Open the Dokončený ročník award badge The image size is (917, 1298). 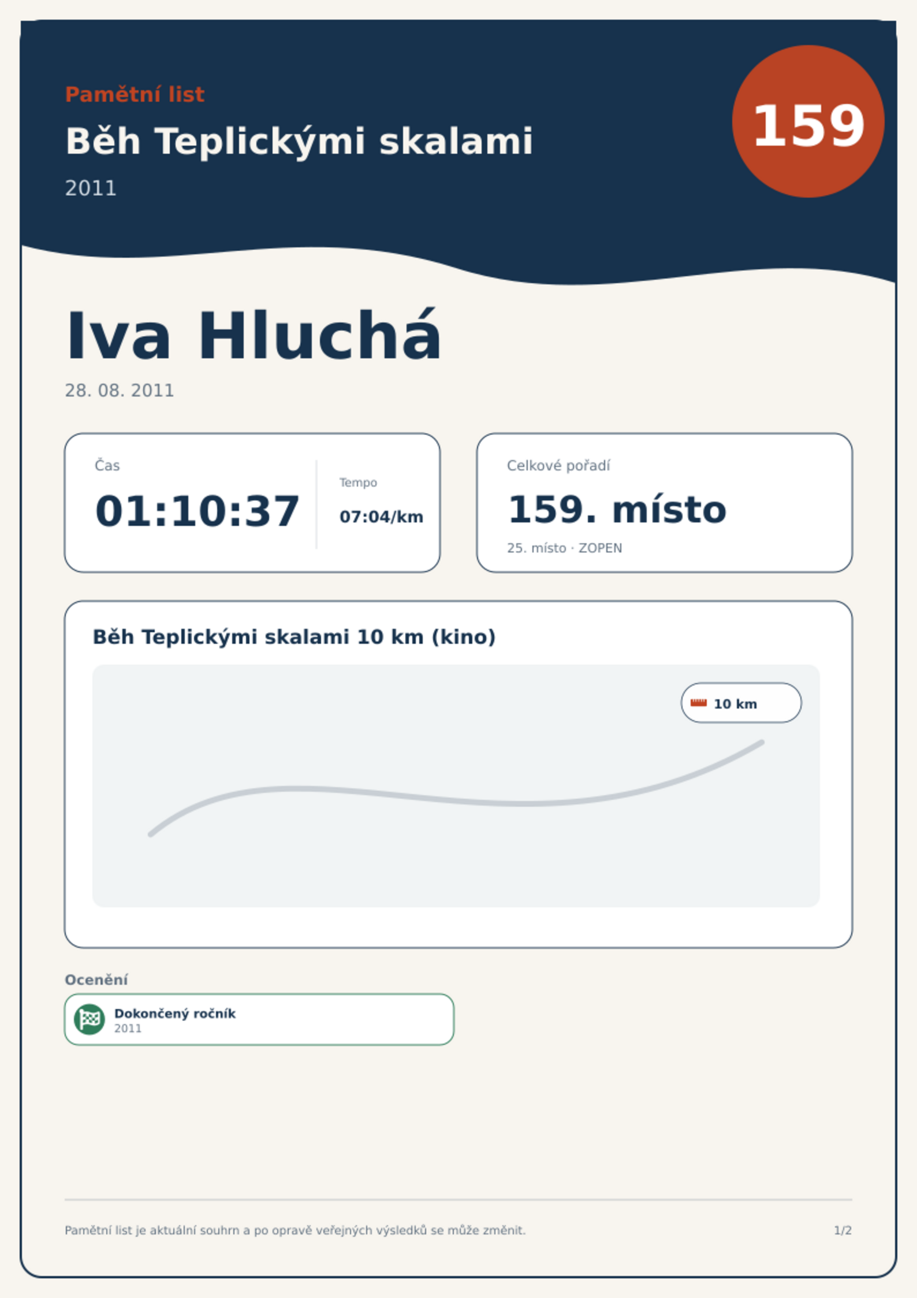click(259, 1019)
